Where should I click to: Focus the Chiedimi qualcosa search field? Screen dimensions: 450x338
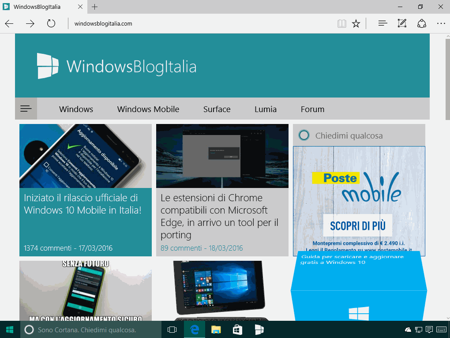tap(359, 135)
